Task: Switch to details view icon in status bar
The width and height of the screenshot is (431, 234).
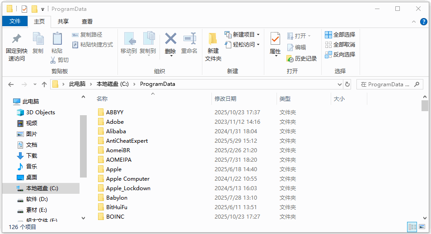Action: pyautogui.click(x=412, y=227)
